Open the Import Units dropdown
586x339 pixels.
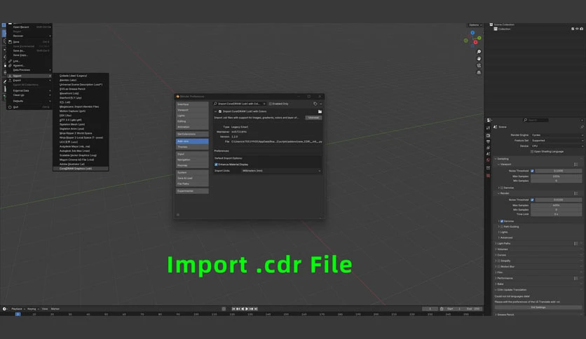tap(281, 171)
